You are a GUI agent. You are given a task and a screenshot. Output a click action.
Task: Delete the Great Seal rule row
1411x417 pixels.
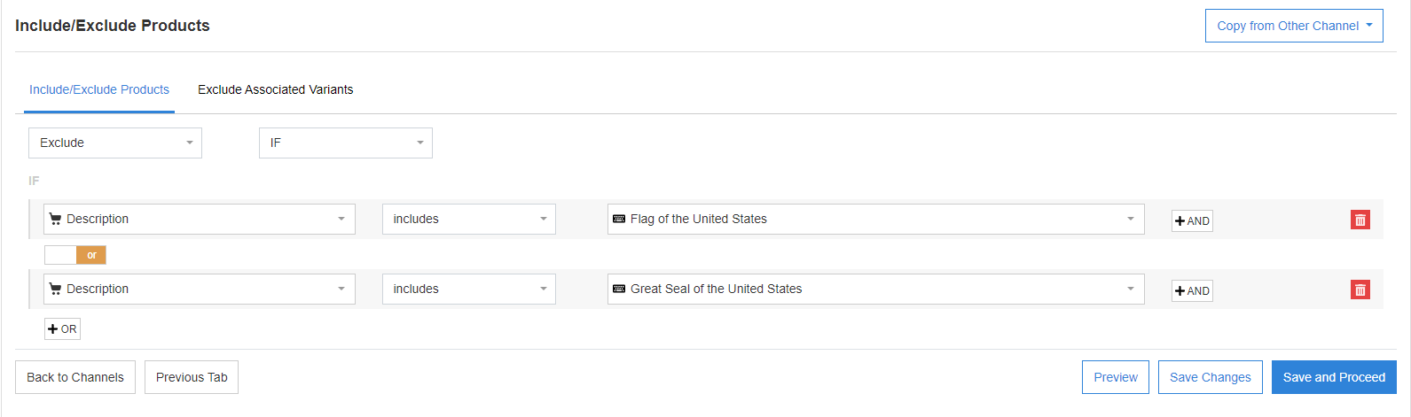point(1360,290)
